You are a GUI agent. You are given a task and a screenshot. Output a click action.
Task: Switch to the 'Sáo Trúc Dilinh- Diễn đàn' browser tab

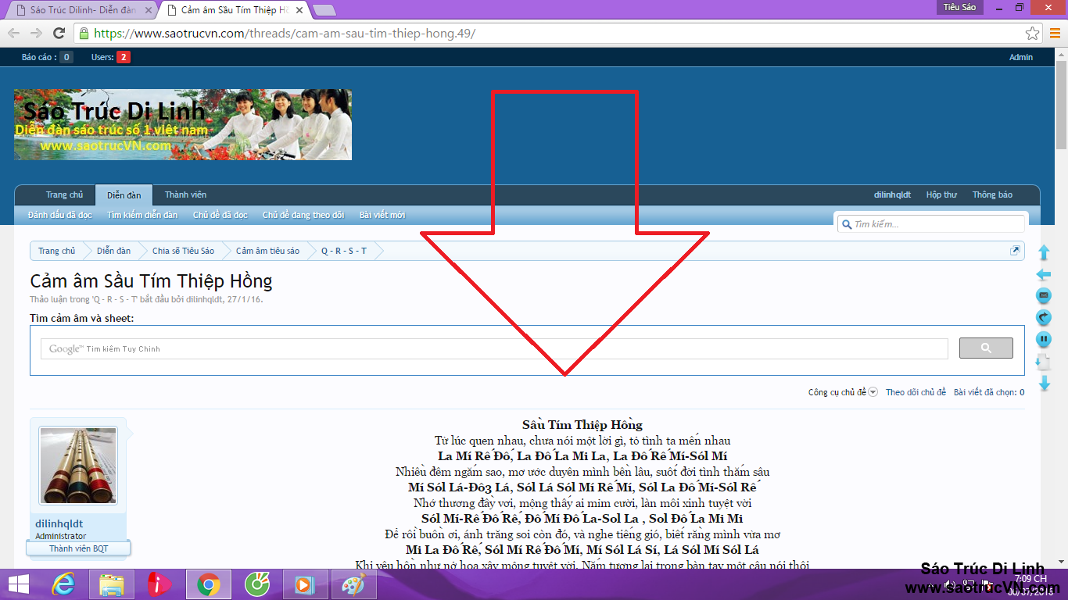pos(82,10)
